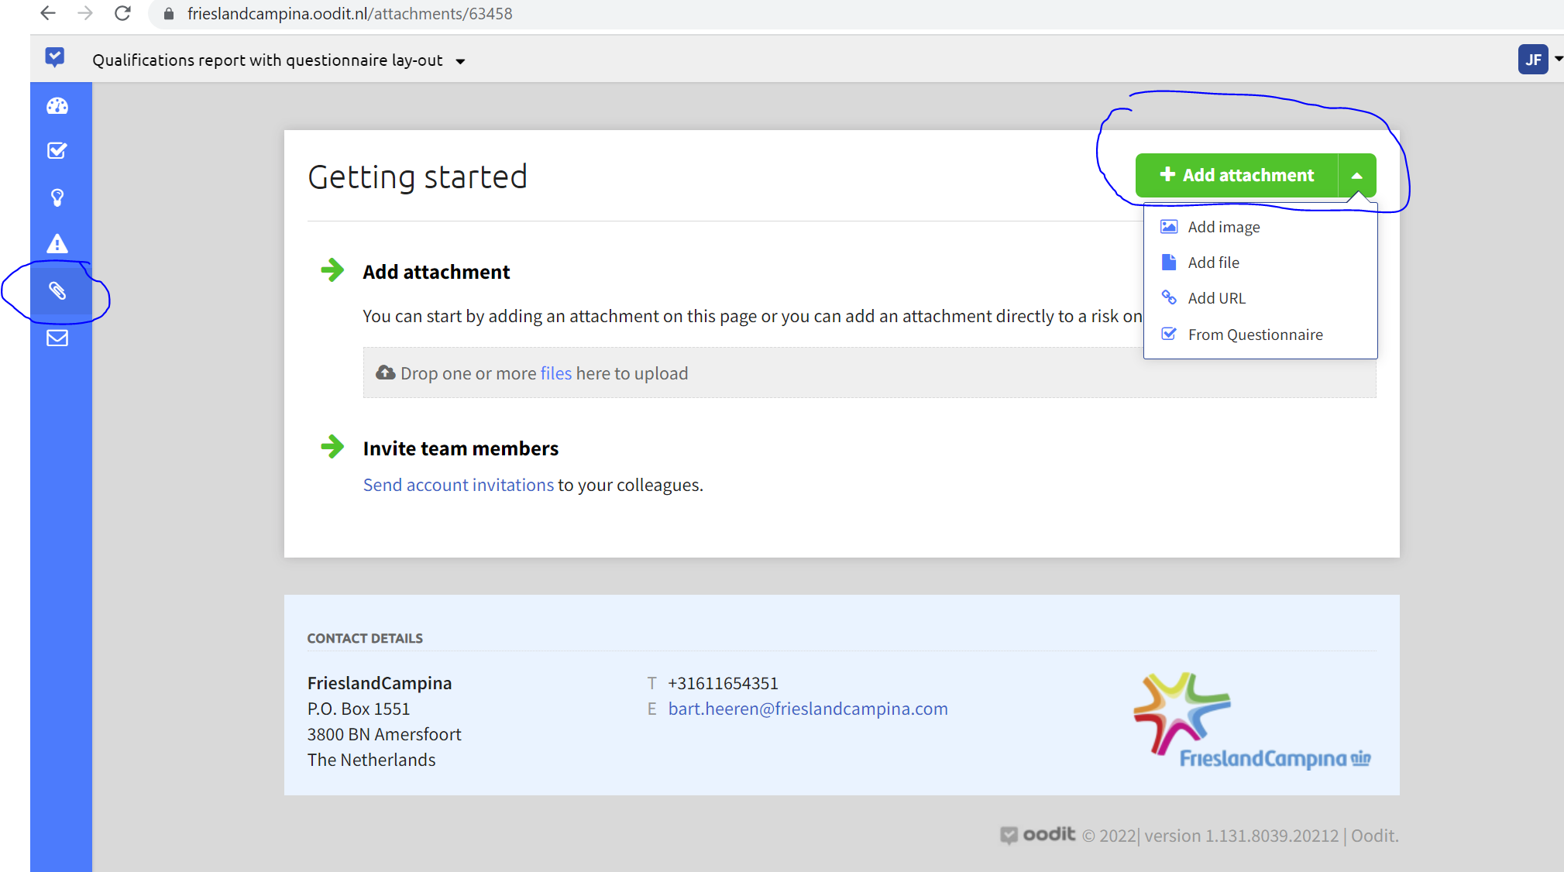Click the Oodit logo in the footer
The image size is (1564, 872).
pos(1037,834)
